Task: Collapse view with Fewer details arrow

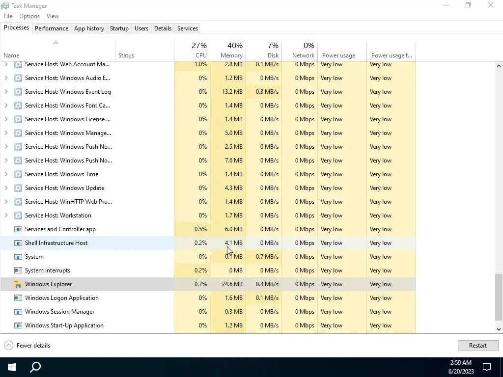Action: [9, 345]
